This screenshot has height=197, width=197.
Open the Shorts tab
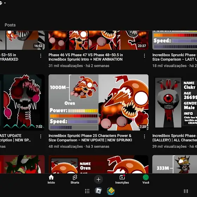[x=75, y=179]
